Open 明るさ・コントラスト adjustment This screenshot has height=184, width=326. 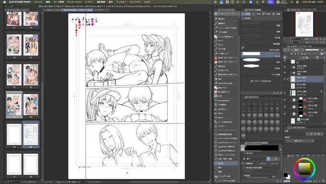click(226, 155)
